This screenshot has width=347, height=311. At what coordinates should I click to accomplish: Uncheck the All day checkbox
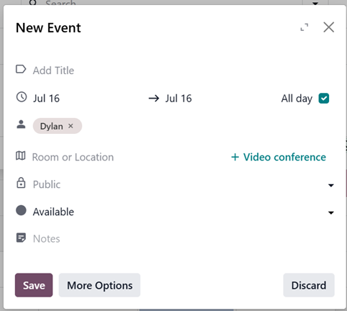[x=324, y=99]
